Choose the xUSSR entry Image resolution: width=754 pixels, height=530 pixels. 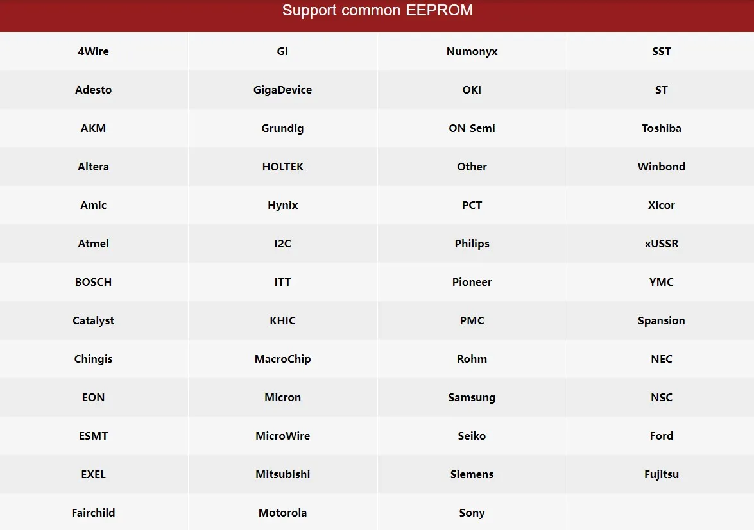coord(661,244)
